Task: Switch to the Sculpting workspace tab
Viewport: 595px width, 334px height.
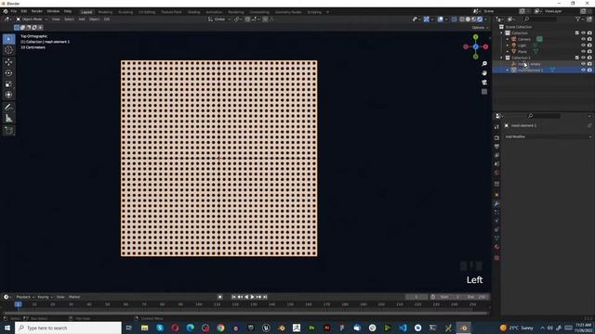Action: 126,12
